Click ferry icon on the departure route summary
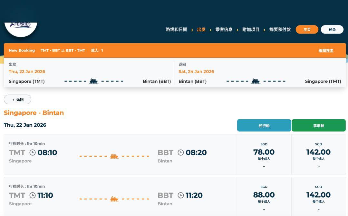Screen dimensions: 348x216 coord(94,81)
